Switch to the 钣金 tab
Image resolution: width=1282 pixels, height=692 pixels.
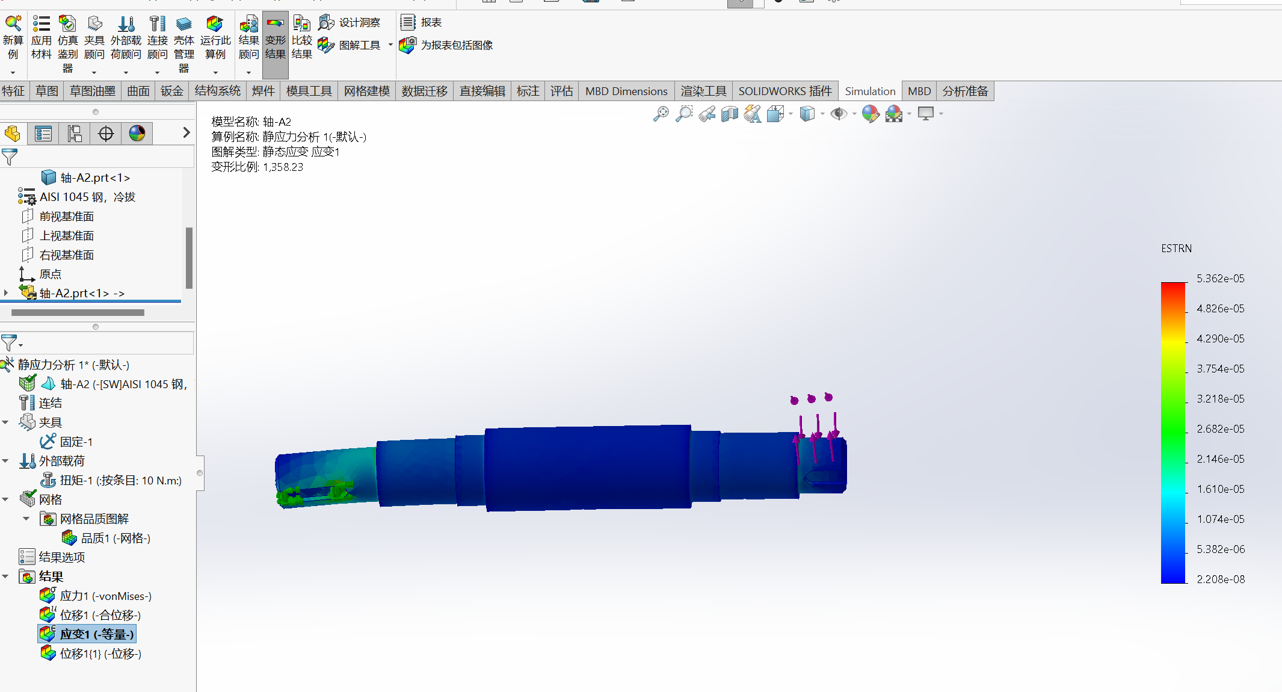pyautogui.click(x=171, y=91)
